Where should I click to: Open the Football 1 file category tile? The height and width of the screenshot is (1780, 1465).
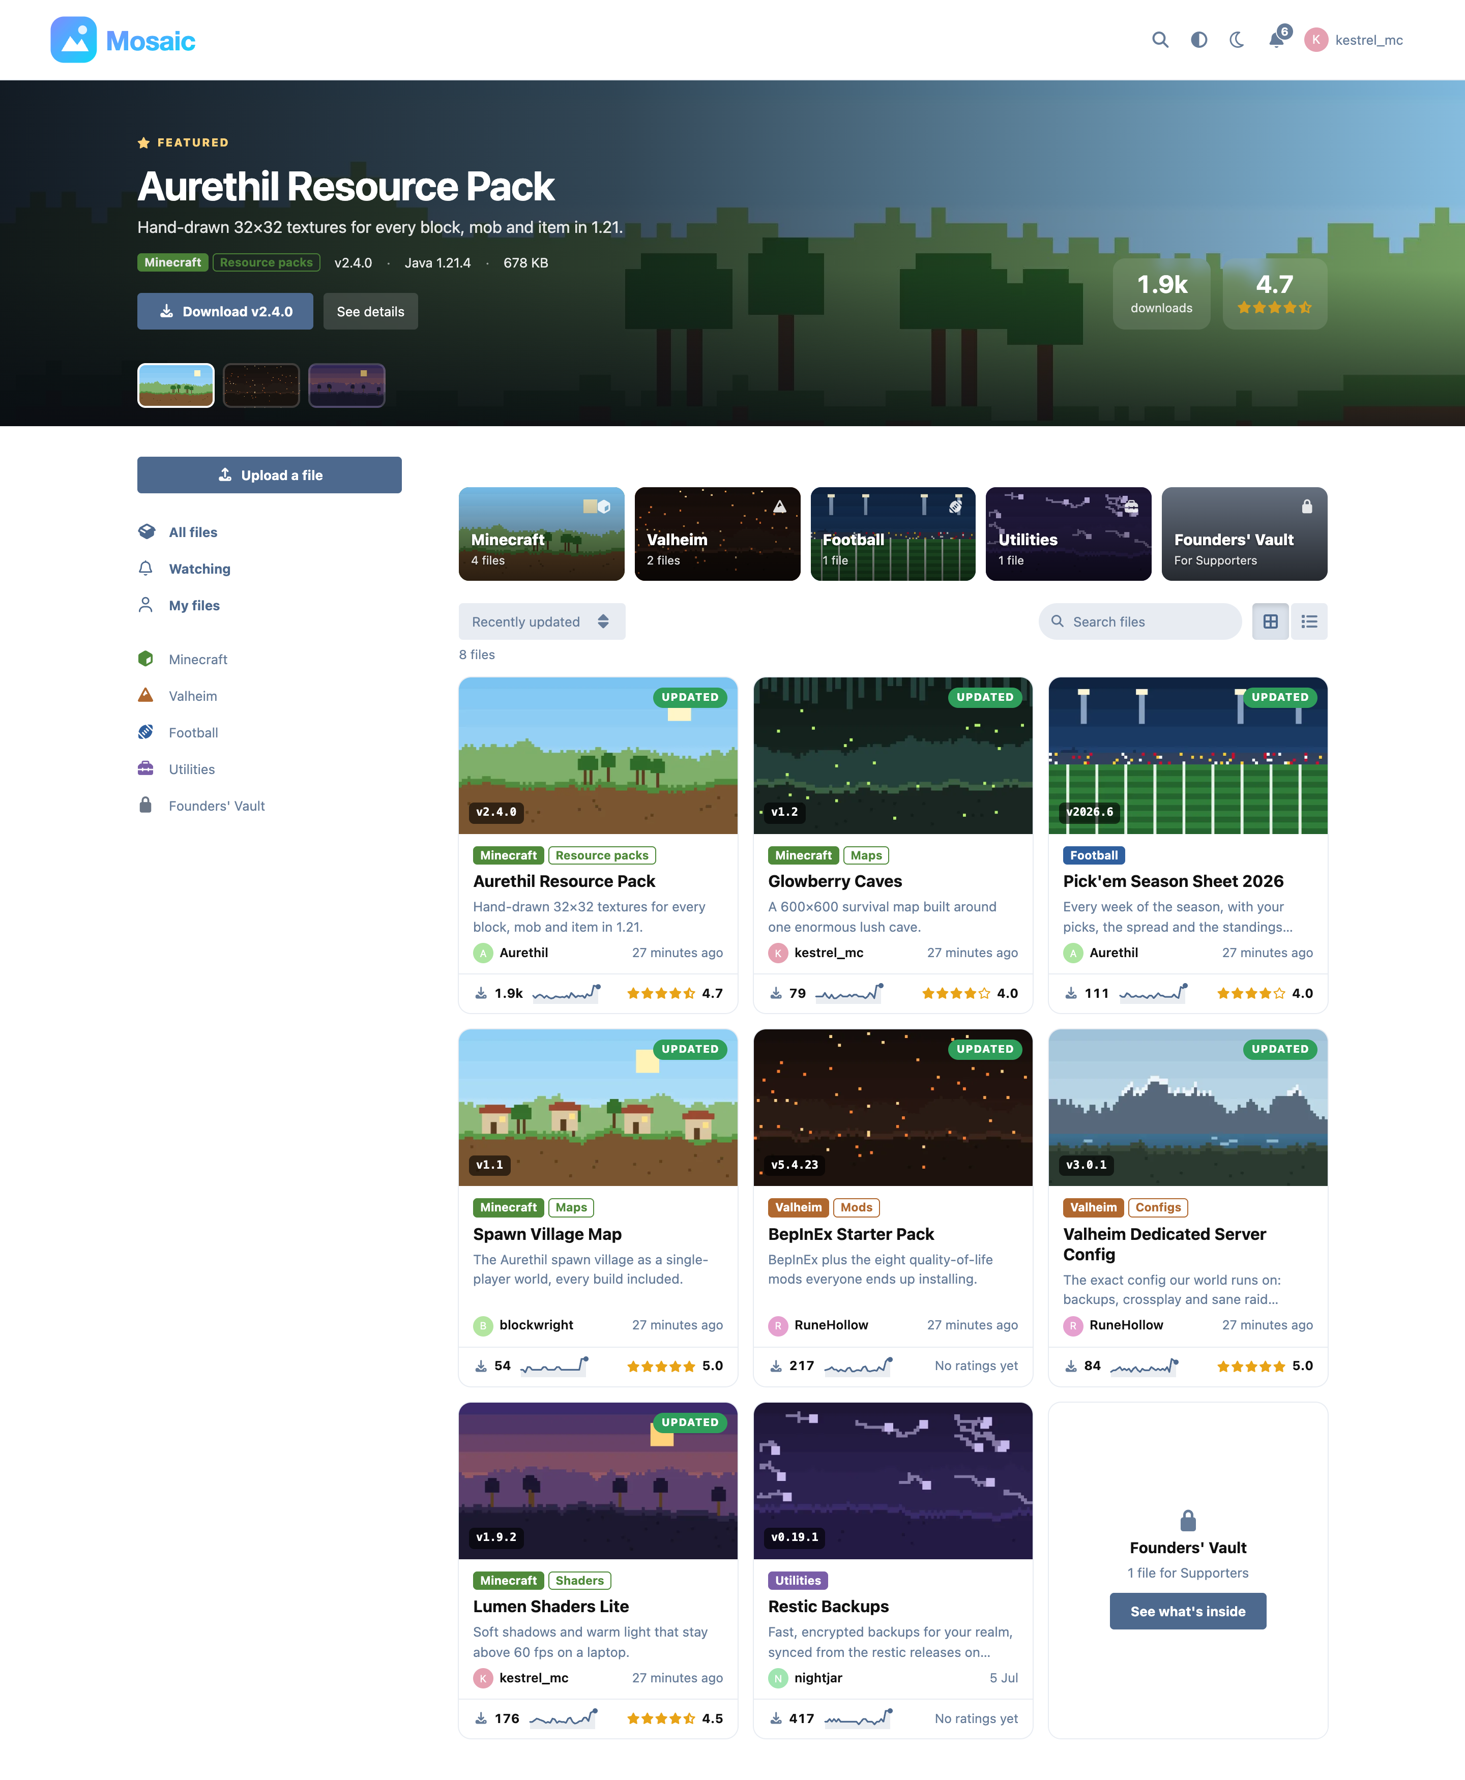893,534
